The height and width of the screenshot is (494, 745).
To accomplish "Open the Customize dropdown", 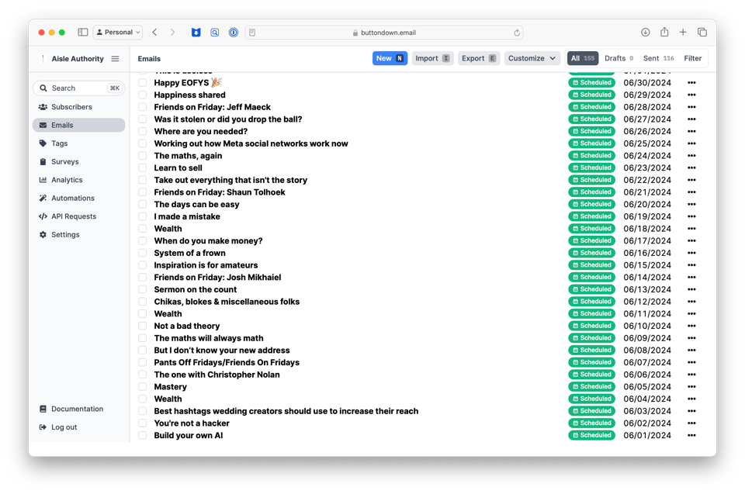I will pyautogui.click(x=532, y=58).
